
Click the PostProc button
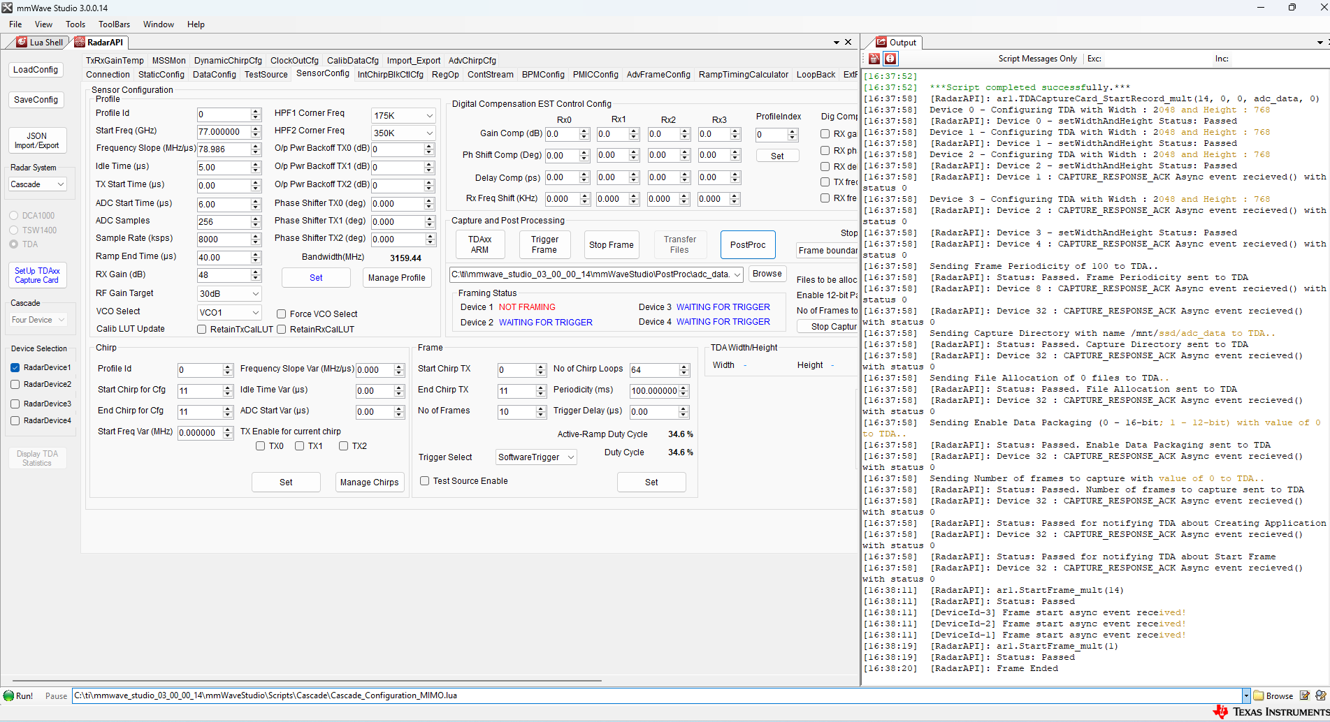point(747,245)
